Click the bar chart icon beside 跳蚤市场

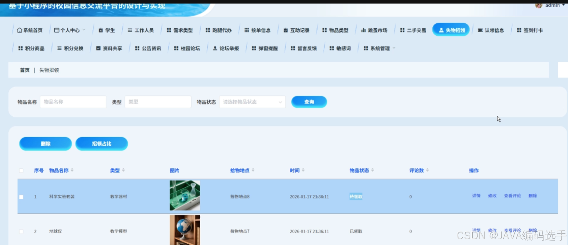[364, 30]
